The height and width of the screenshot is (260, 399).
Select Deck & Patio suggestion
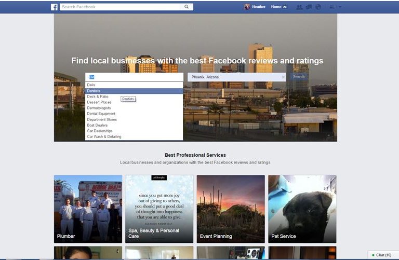pos(134,97)
